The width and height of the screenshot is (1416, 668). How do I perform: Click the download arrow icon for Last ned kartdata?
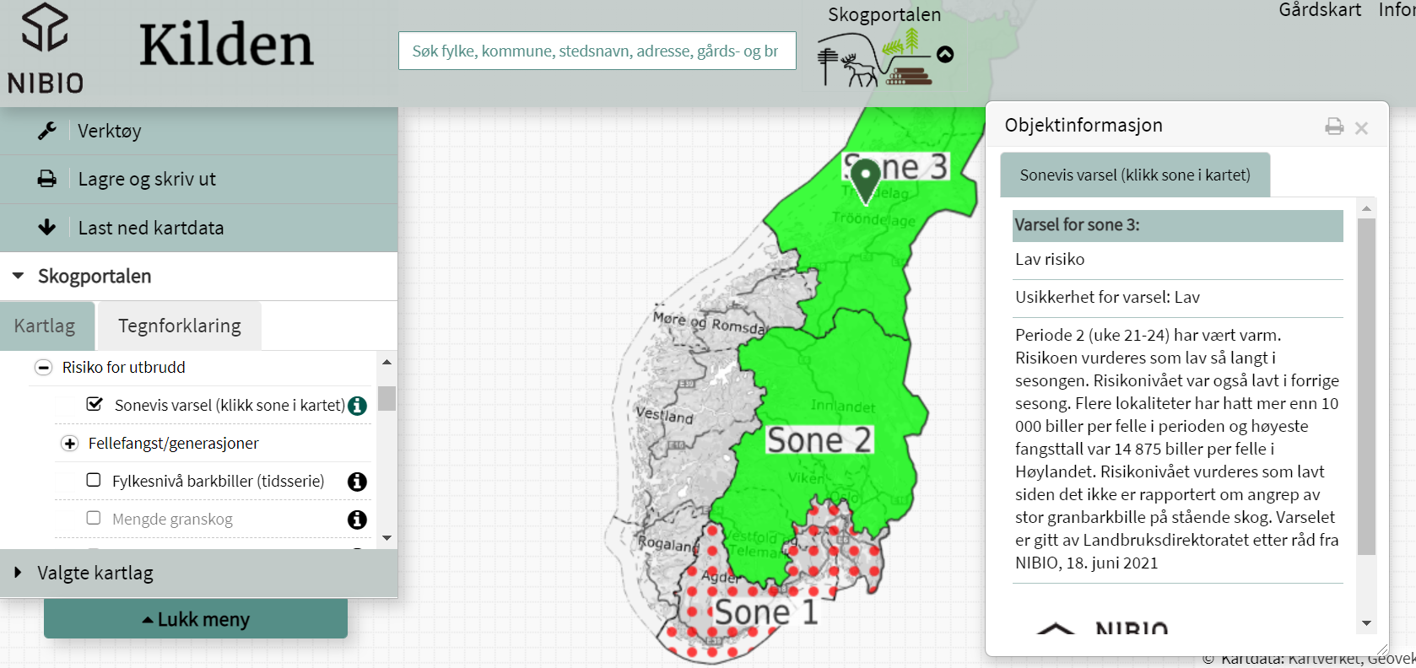click(47, 227)
